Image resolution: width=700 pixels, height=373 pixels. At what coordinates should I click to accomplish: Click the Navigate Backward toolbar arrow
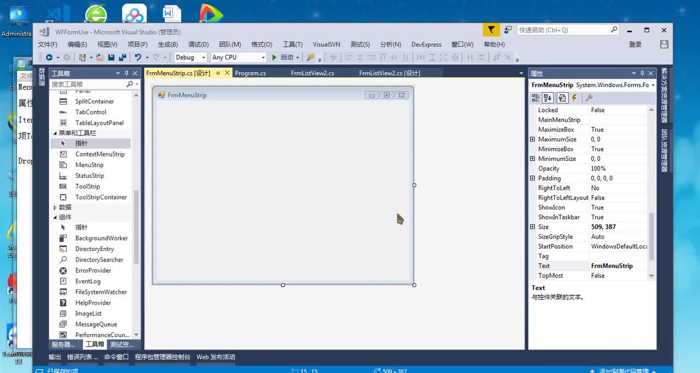click(49, 57)
